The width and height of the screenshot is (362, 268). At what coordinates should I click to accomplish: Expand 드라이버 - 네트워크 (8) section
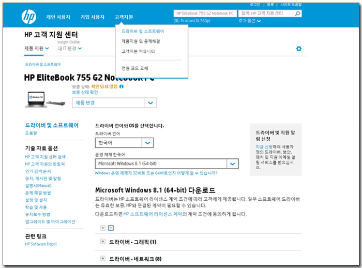tap(103, 258)
